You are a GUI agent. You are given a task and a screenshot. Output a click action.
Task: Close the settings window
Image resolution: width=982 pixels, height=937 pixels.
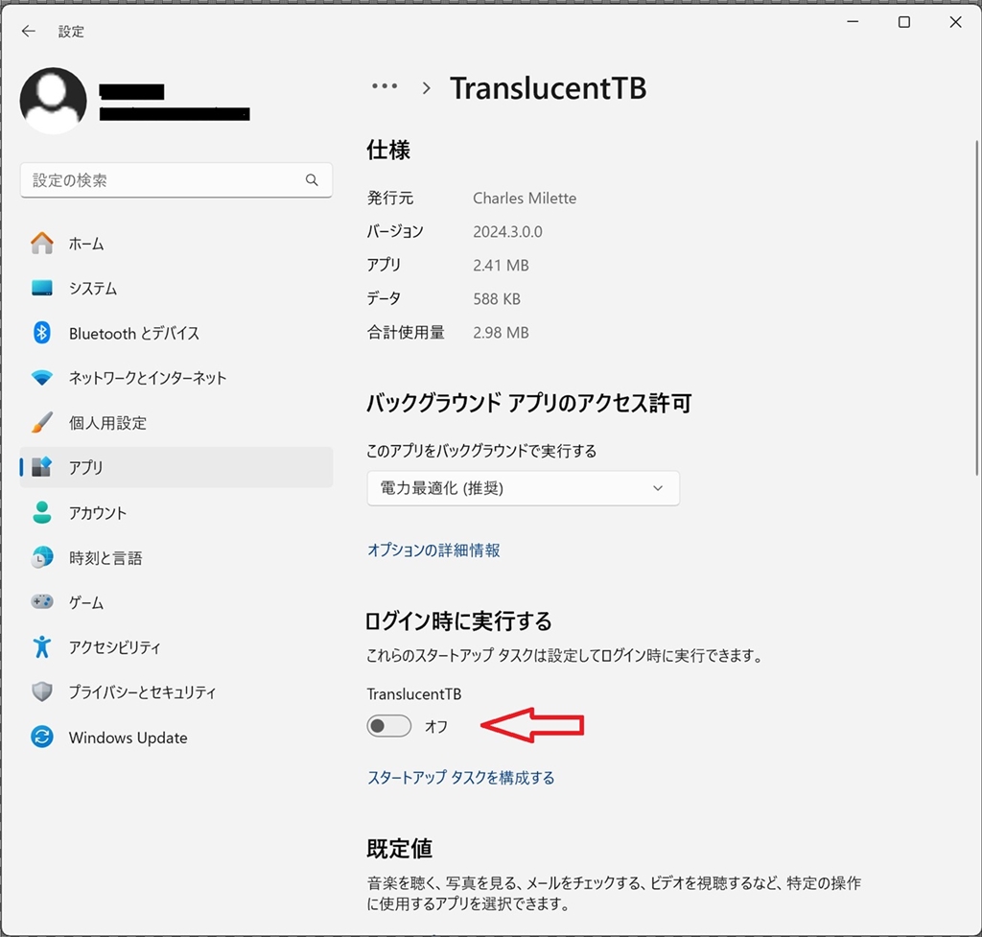click(x=955, y=22)
